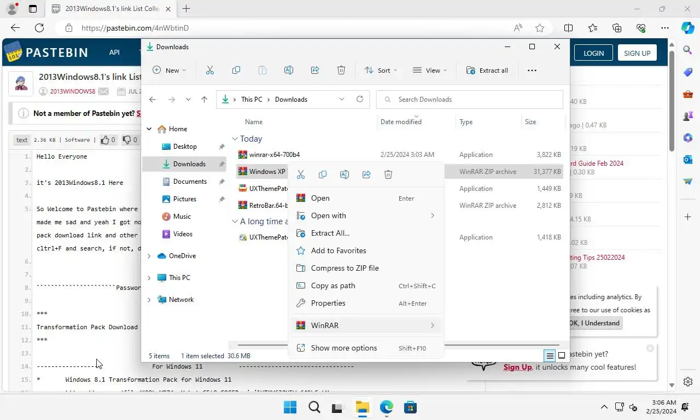Choose Show more options

tap(366, 348)
